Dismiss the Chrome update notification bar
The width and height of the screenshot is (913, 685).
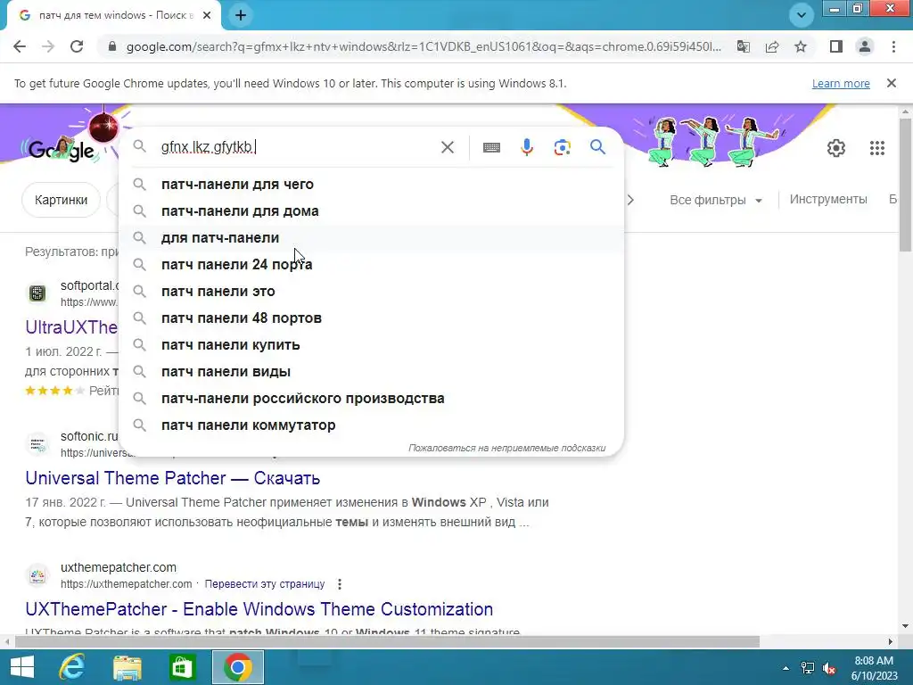click(x=892, y=83)
